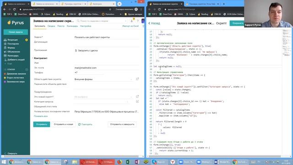The image size is (293, 165).
Task: Open the help question mark icon
Action: (x=138, y=21)
